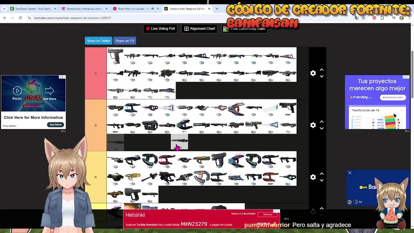This screenshot has height=233, width=414.
Task: Move the S tier row down
Action: click(321, 76)
